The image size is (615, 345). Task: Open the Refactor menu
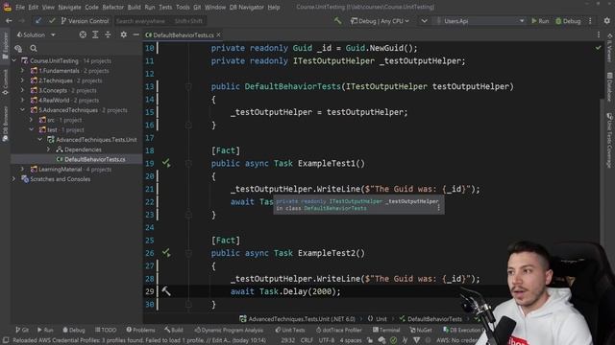113,7
